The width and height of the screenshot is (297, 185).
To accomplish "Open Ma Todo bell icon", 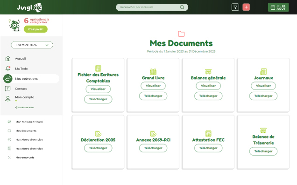I will click(8, 69).
